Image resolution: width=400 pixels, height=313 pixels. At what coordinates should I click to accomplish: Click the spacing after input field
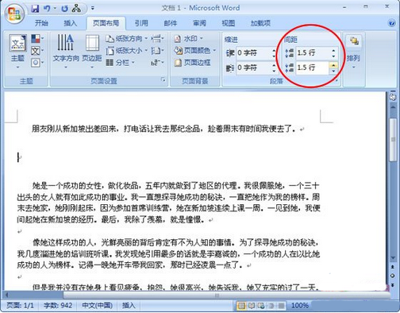pos(313,68)
